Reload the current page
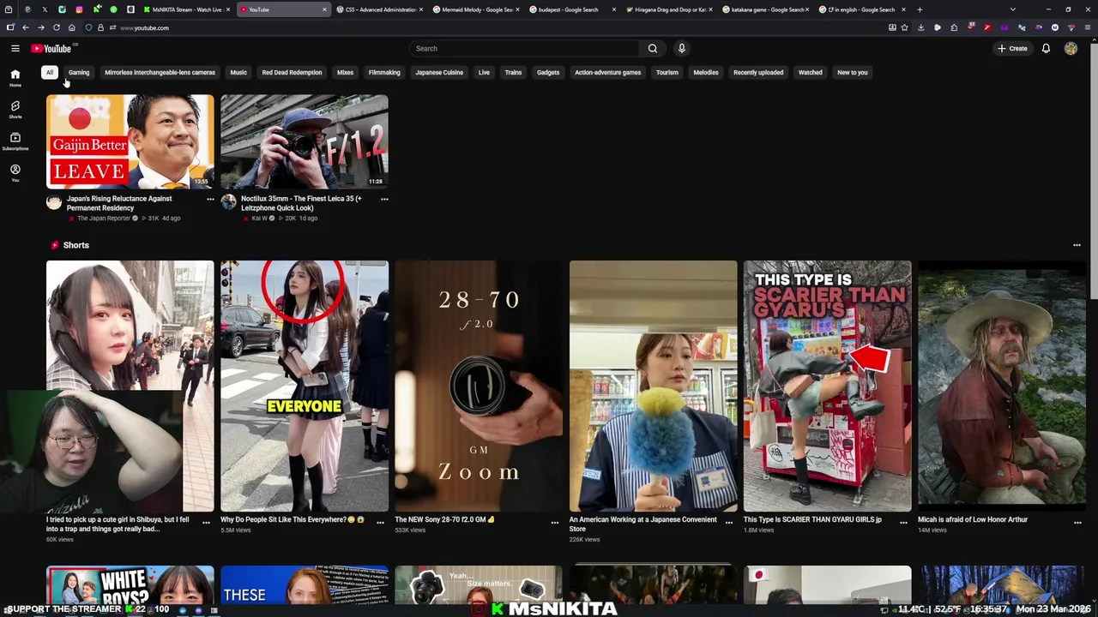 point(57,27)
